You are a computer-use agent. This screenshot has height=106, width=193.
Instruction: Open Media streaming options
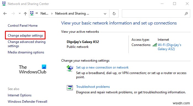(x=26, y=52)
